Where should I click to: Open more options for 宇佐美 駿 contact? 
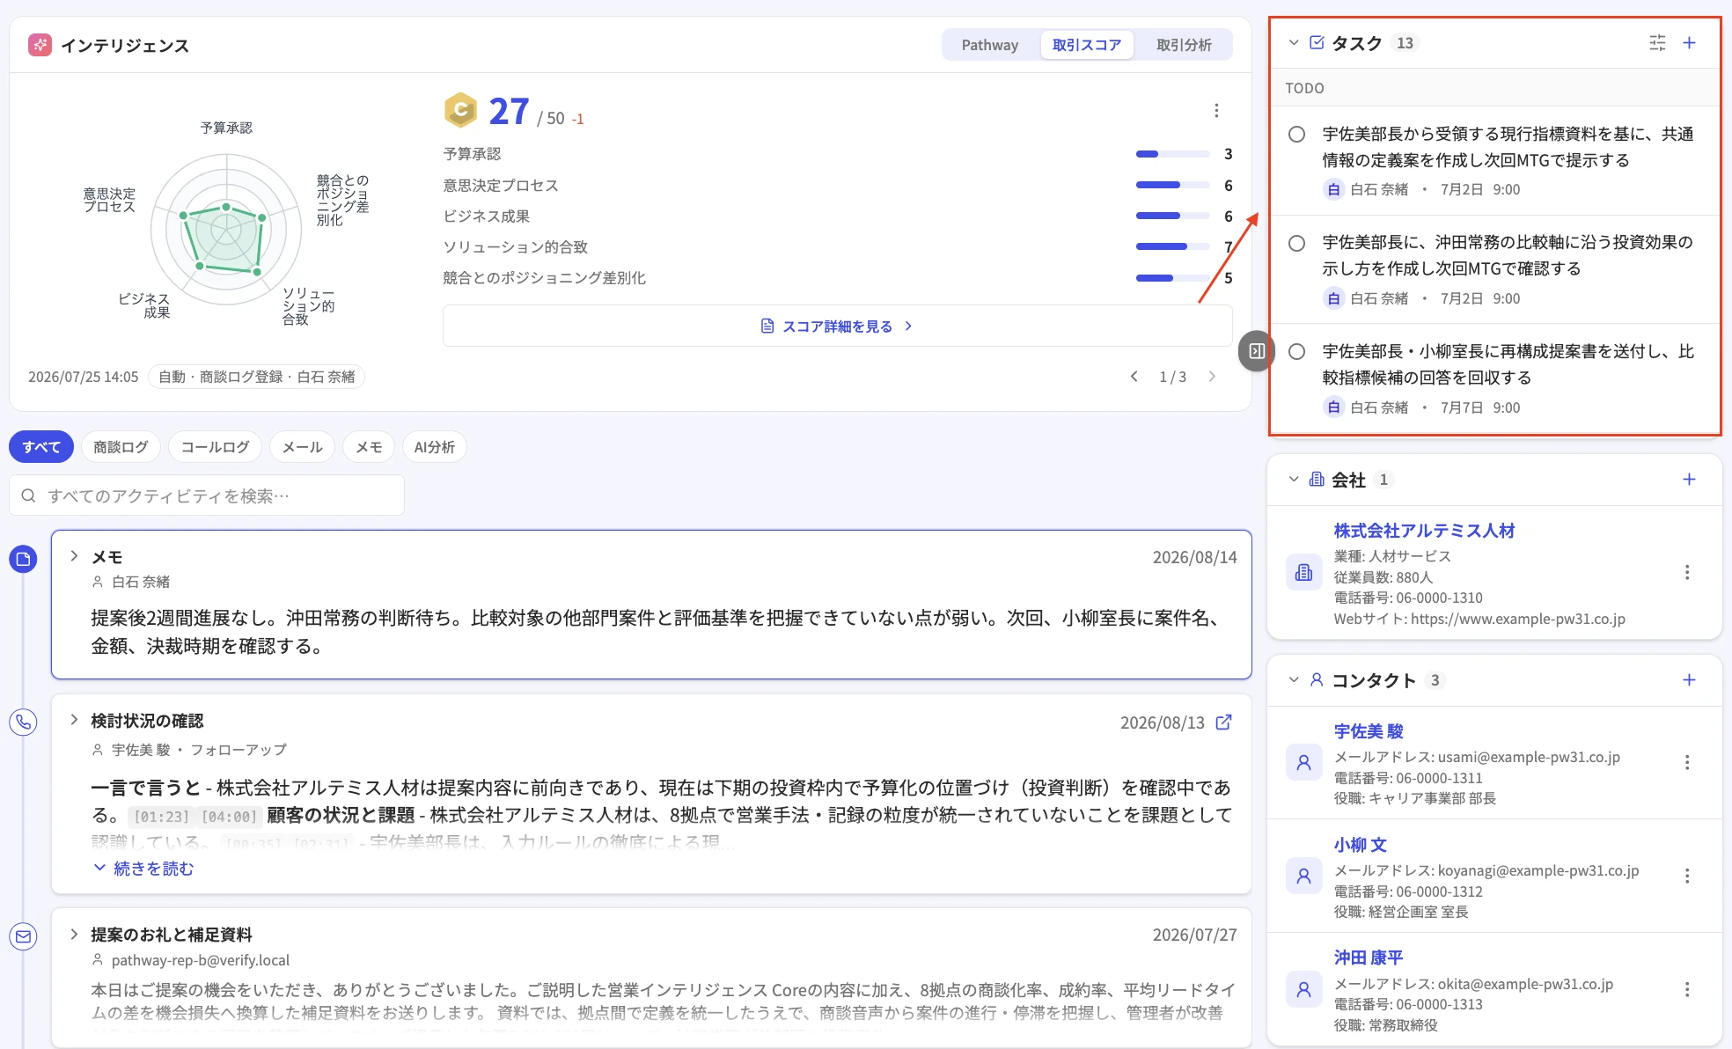[1687, 763]
